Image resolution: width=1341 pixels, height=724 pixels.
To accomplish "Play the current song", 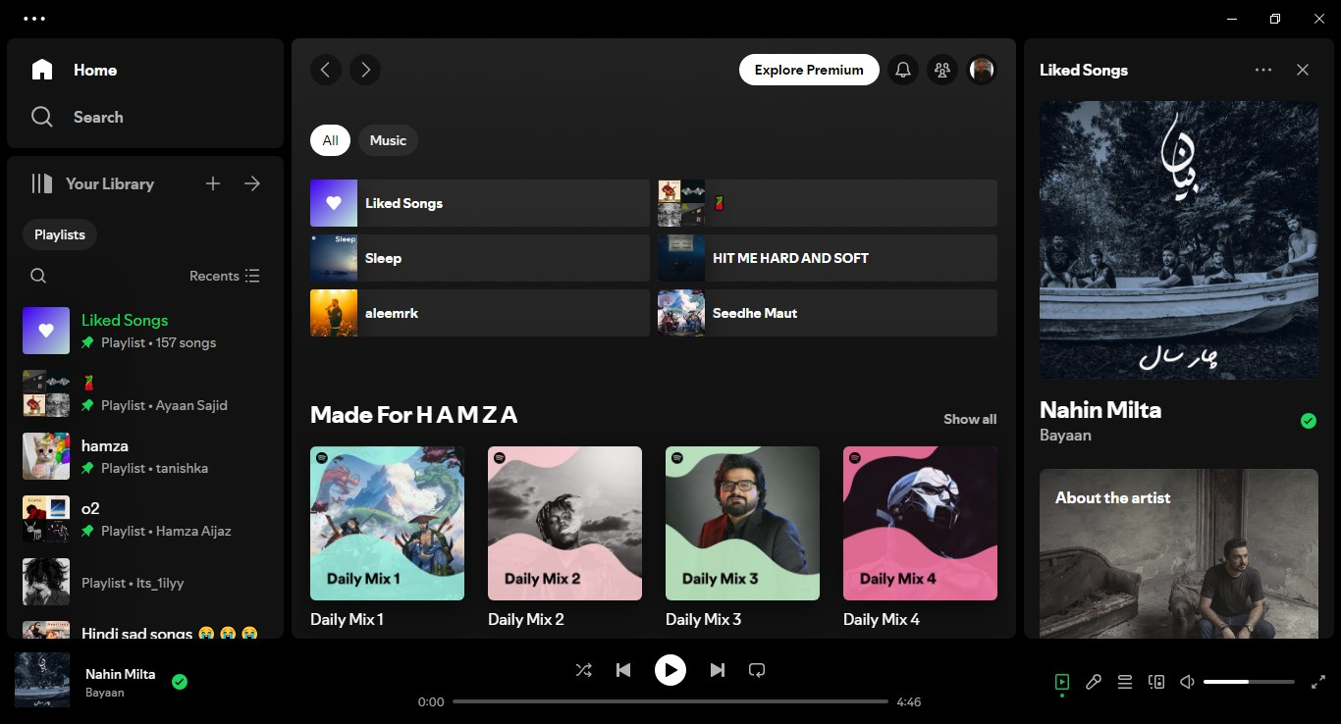I will coord(670,670).
